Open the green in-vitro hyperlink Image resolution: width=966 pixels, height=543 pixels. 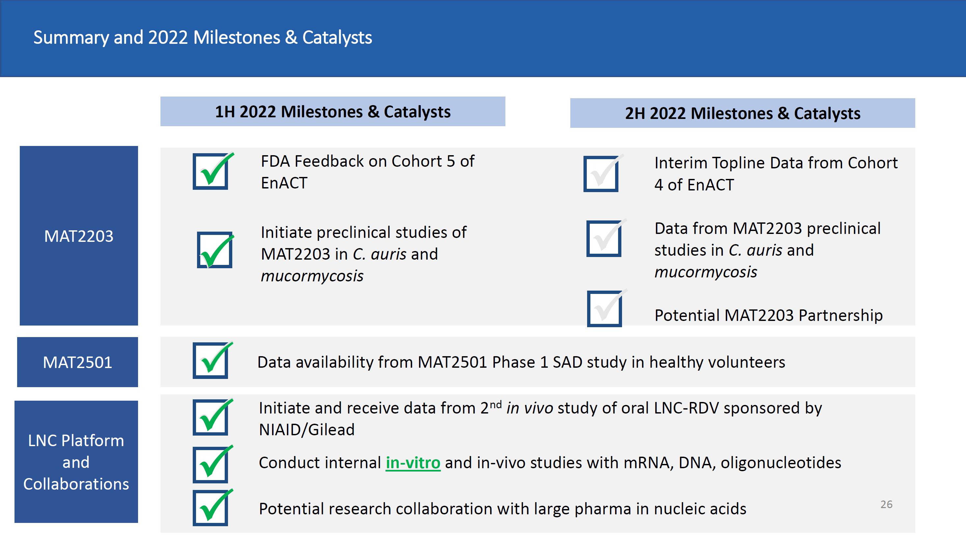(413, 463)
